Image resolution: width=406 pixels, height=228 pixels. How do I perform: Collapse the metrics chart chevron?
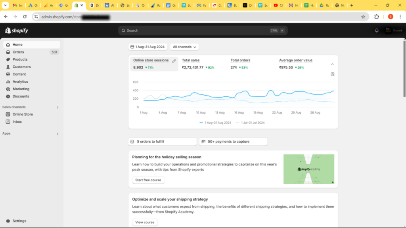pos(333,64)
